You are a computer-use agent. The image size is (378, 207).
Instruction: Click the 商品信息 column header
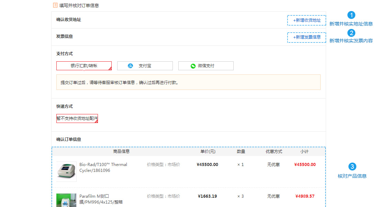coord(121,152)
